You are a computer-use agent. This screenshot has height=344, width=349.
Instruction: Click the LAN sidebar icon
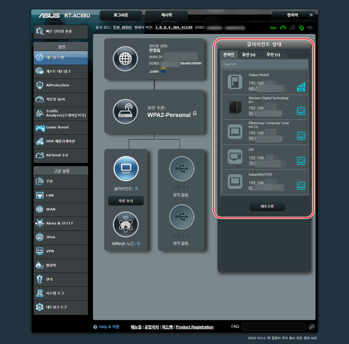tap(40, 196)
